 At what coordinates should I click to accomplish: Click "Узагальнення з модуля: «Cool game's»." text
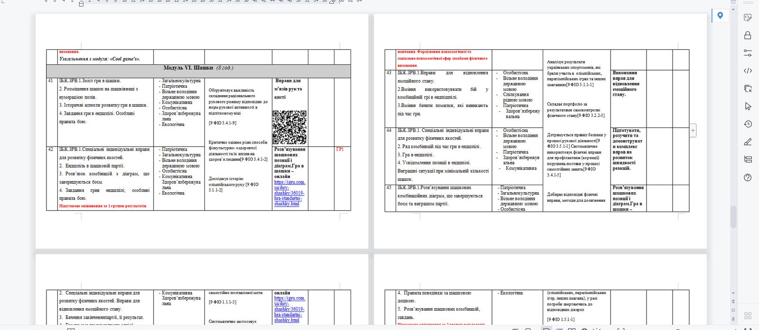100,59
